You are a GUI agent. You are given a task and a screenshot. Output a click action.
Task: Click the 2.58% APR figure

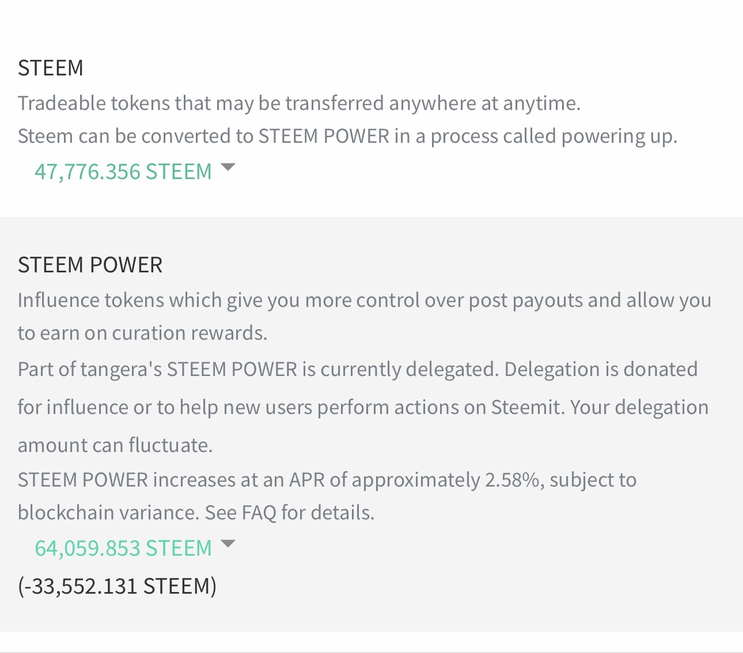[x=512, y=480]
